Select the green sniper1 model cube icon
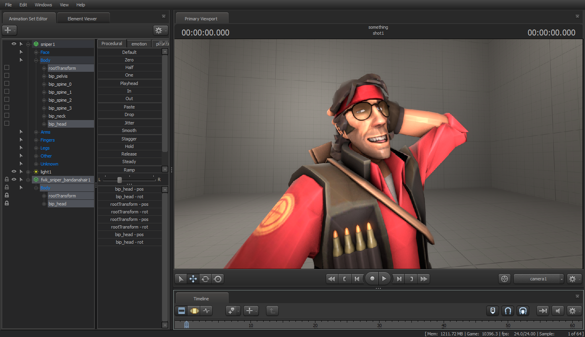585x337 pixels. click(x=36, y=44)
